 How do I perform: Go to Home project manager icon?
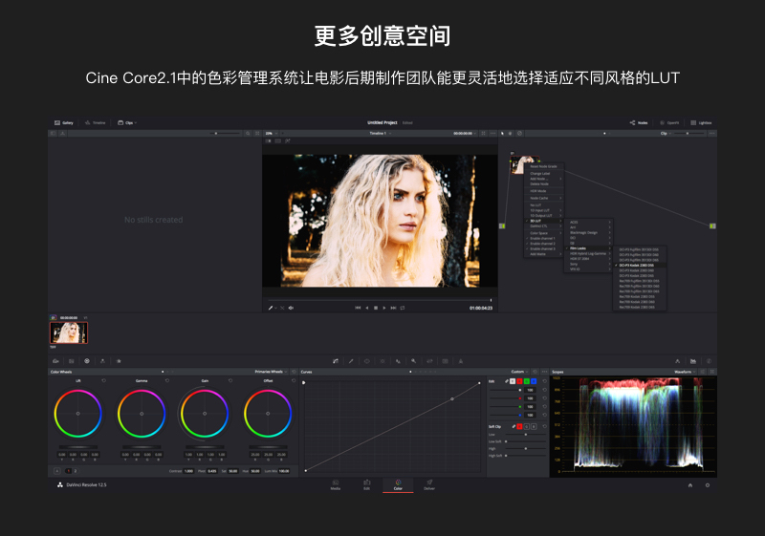[x=690, y=485]
